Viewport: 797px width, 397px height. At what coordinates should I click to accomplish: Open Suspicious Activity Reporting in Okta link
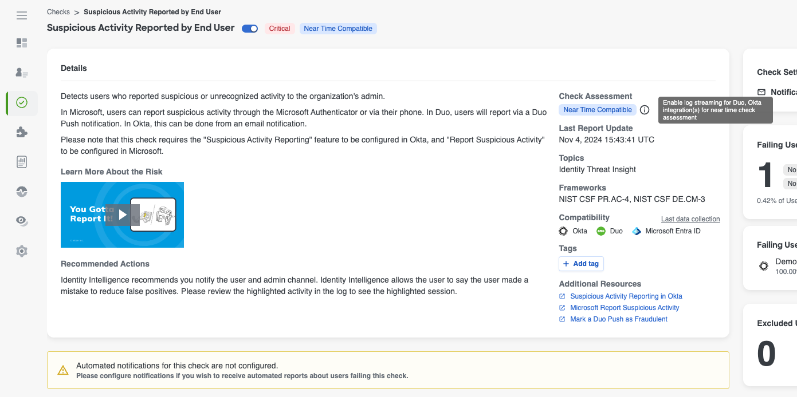tap(626, 296)
